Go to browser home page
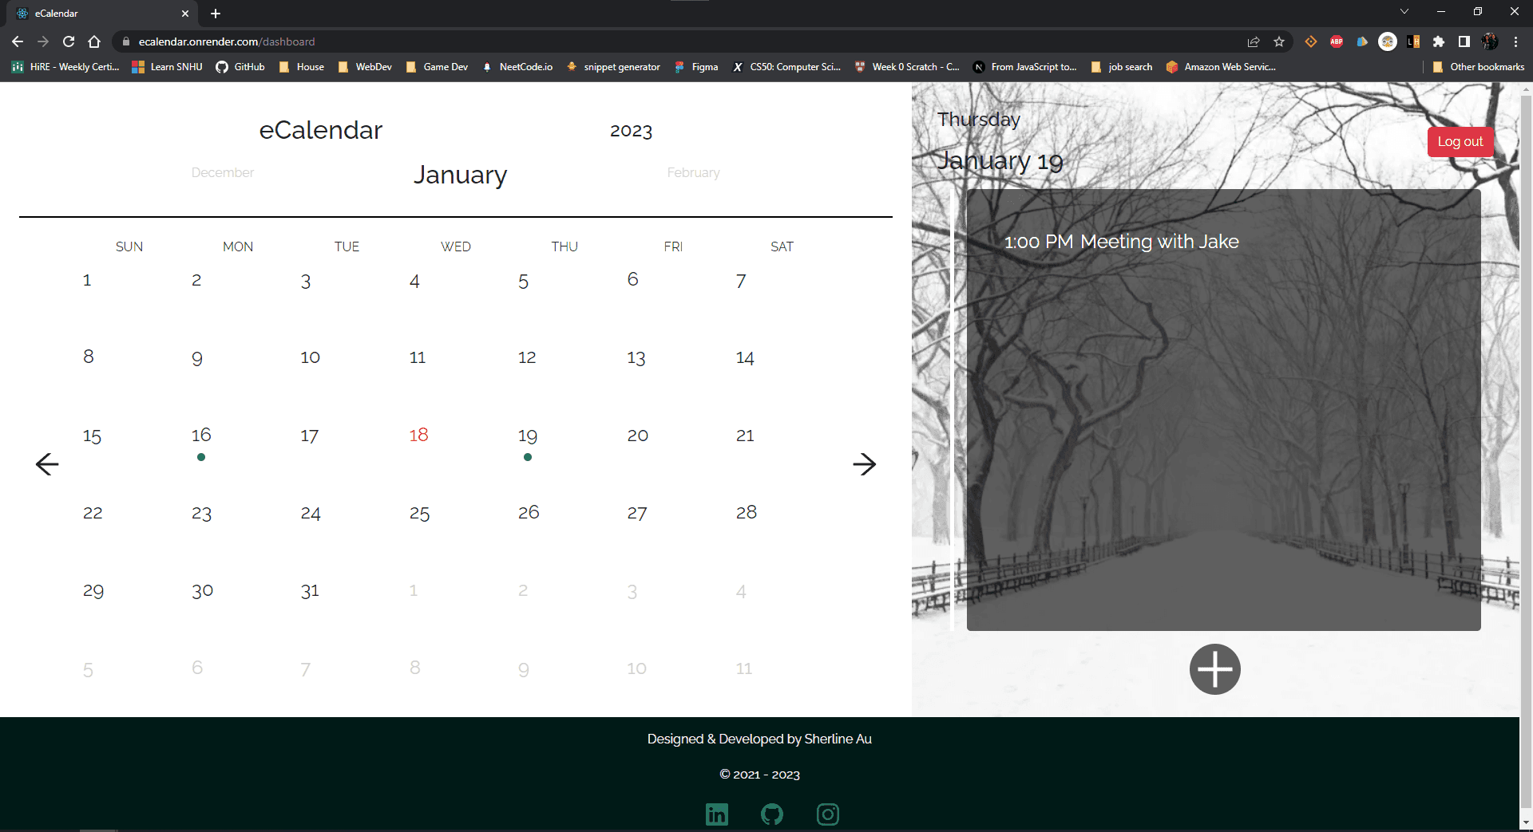The height and width of the screenshot is (832, 1533). coord(94,41)
